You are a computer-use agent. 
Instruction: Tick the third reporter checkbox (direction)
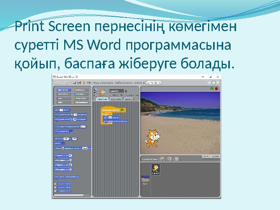[x=55, y=191]
